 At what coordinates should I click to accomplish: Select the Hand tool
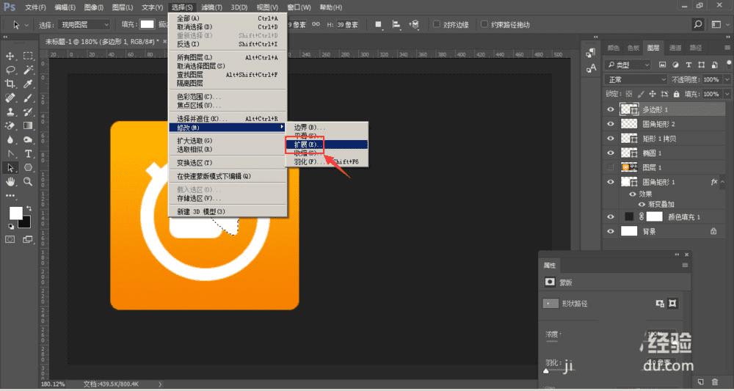pyautogui.click(x=11, y=181)
